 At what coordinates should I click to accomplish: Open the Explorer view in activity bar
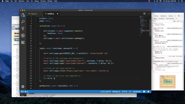(23, 15)
